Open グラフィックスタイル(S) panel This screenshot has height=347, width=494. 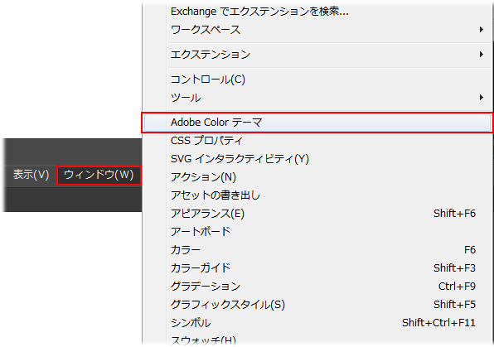317,305
